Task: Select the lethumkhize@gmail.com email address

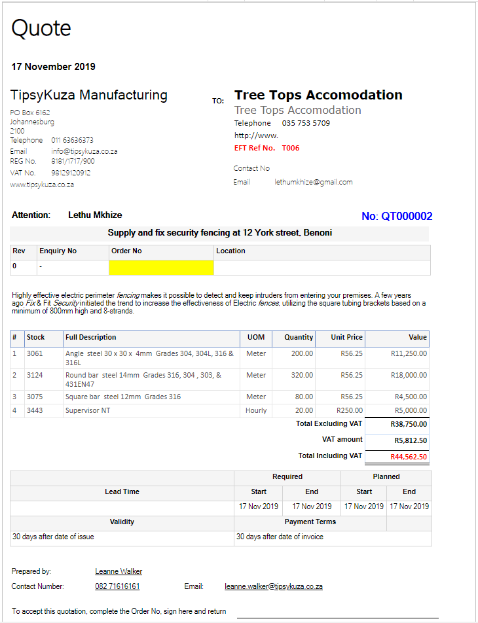Action: (314, 182)
